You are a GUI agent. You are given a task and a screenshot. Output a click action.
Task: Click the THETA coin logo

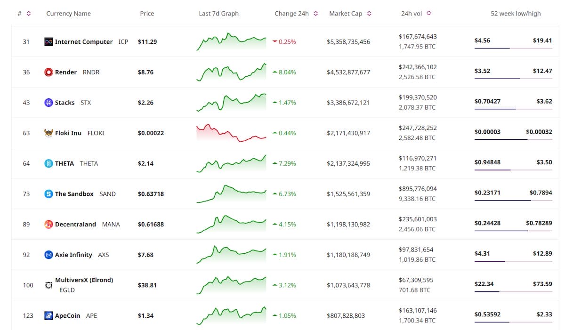48,163
